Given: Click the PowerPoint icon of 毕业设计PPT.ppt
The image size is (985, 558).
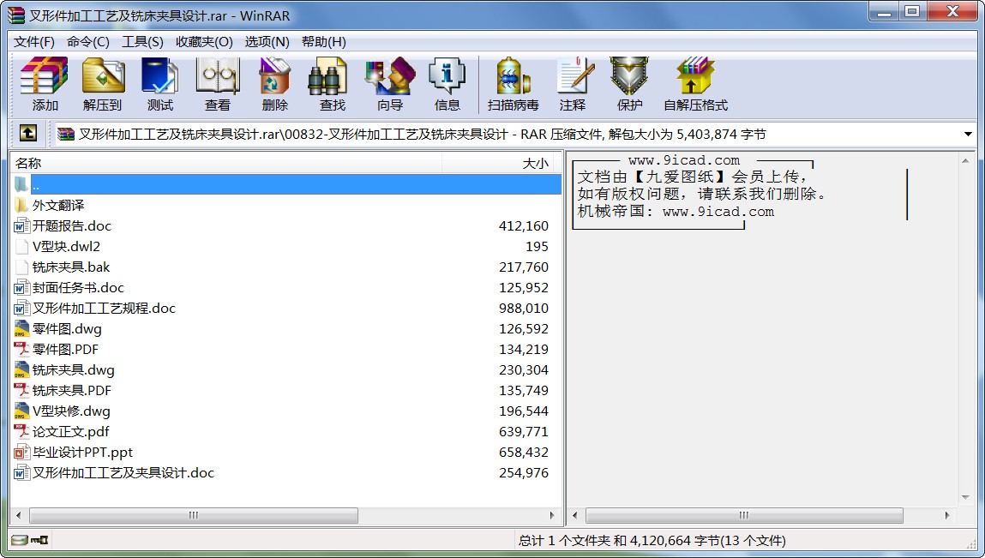Looking at the screenshot, I should tap(21, 453).
